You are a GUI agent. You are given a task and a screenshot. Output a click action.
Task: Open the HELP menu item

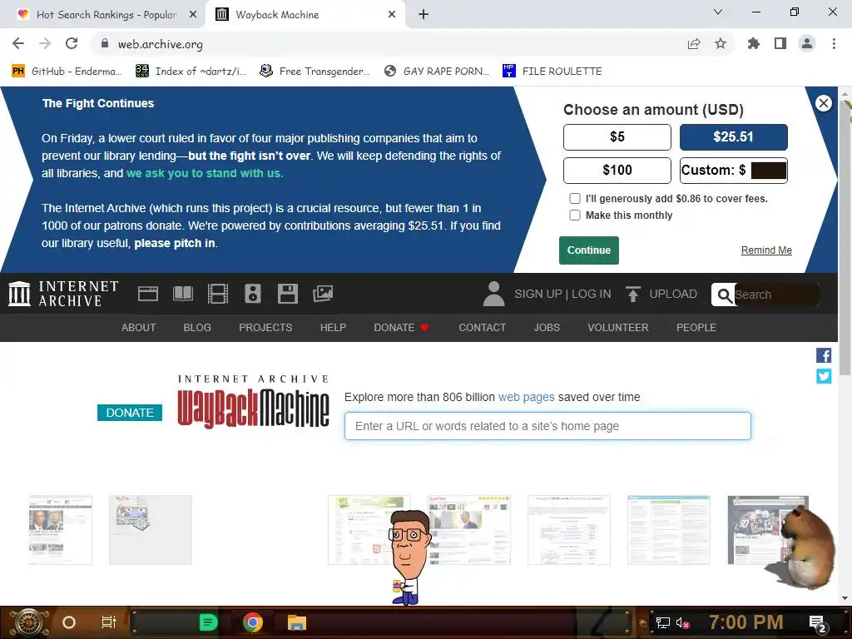coord(333,328)
